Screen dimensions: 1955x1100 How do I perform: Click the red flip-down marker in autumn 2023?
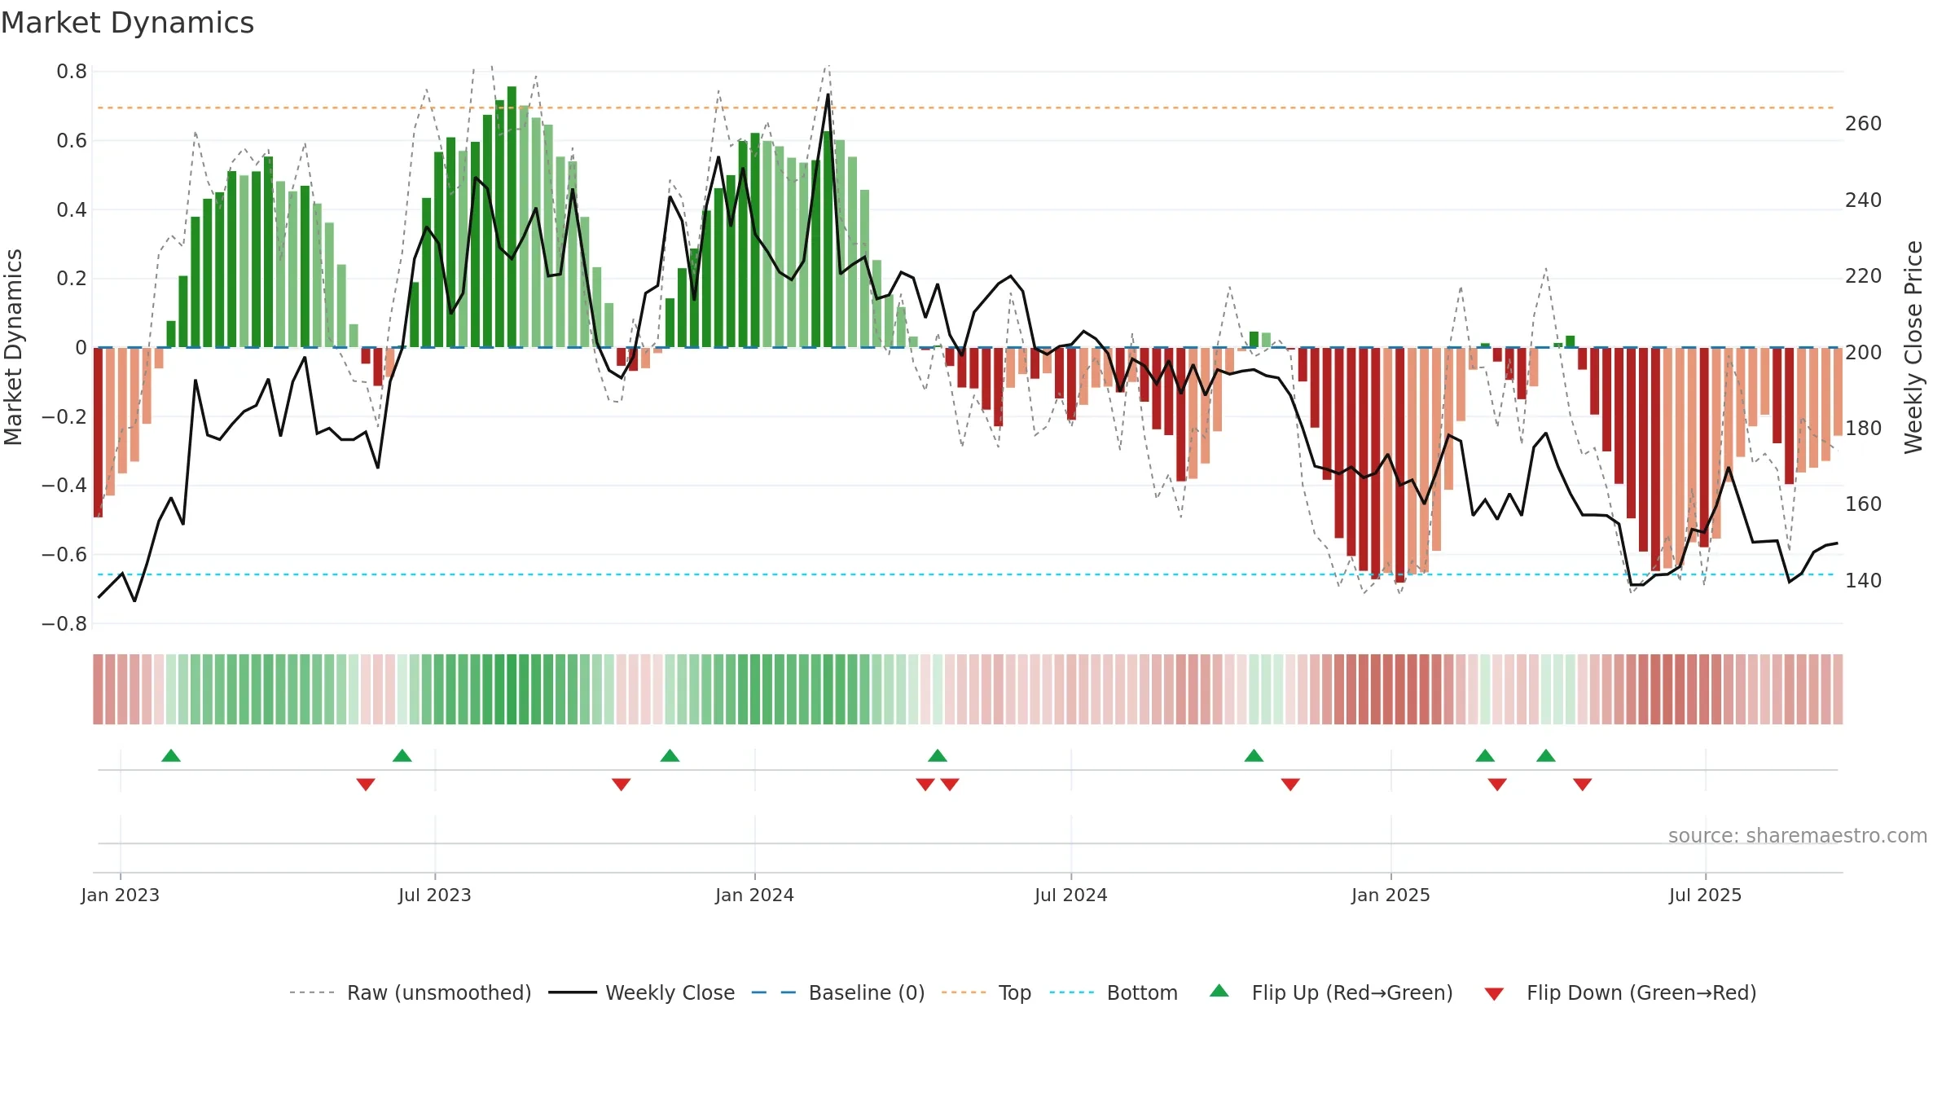(622, 784)
